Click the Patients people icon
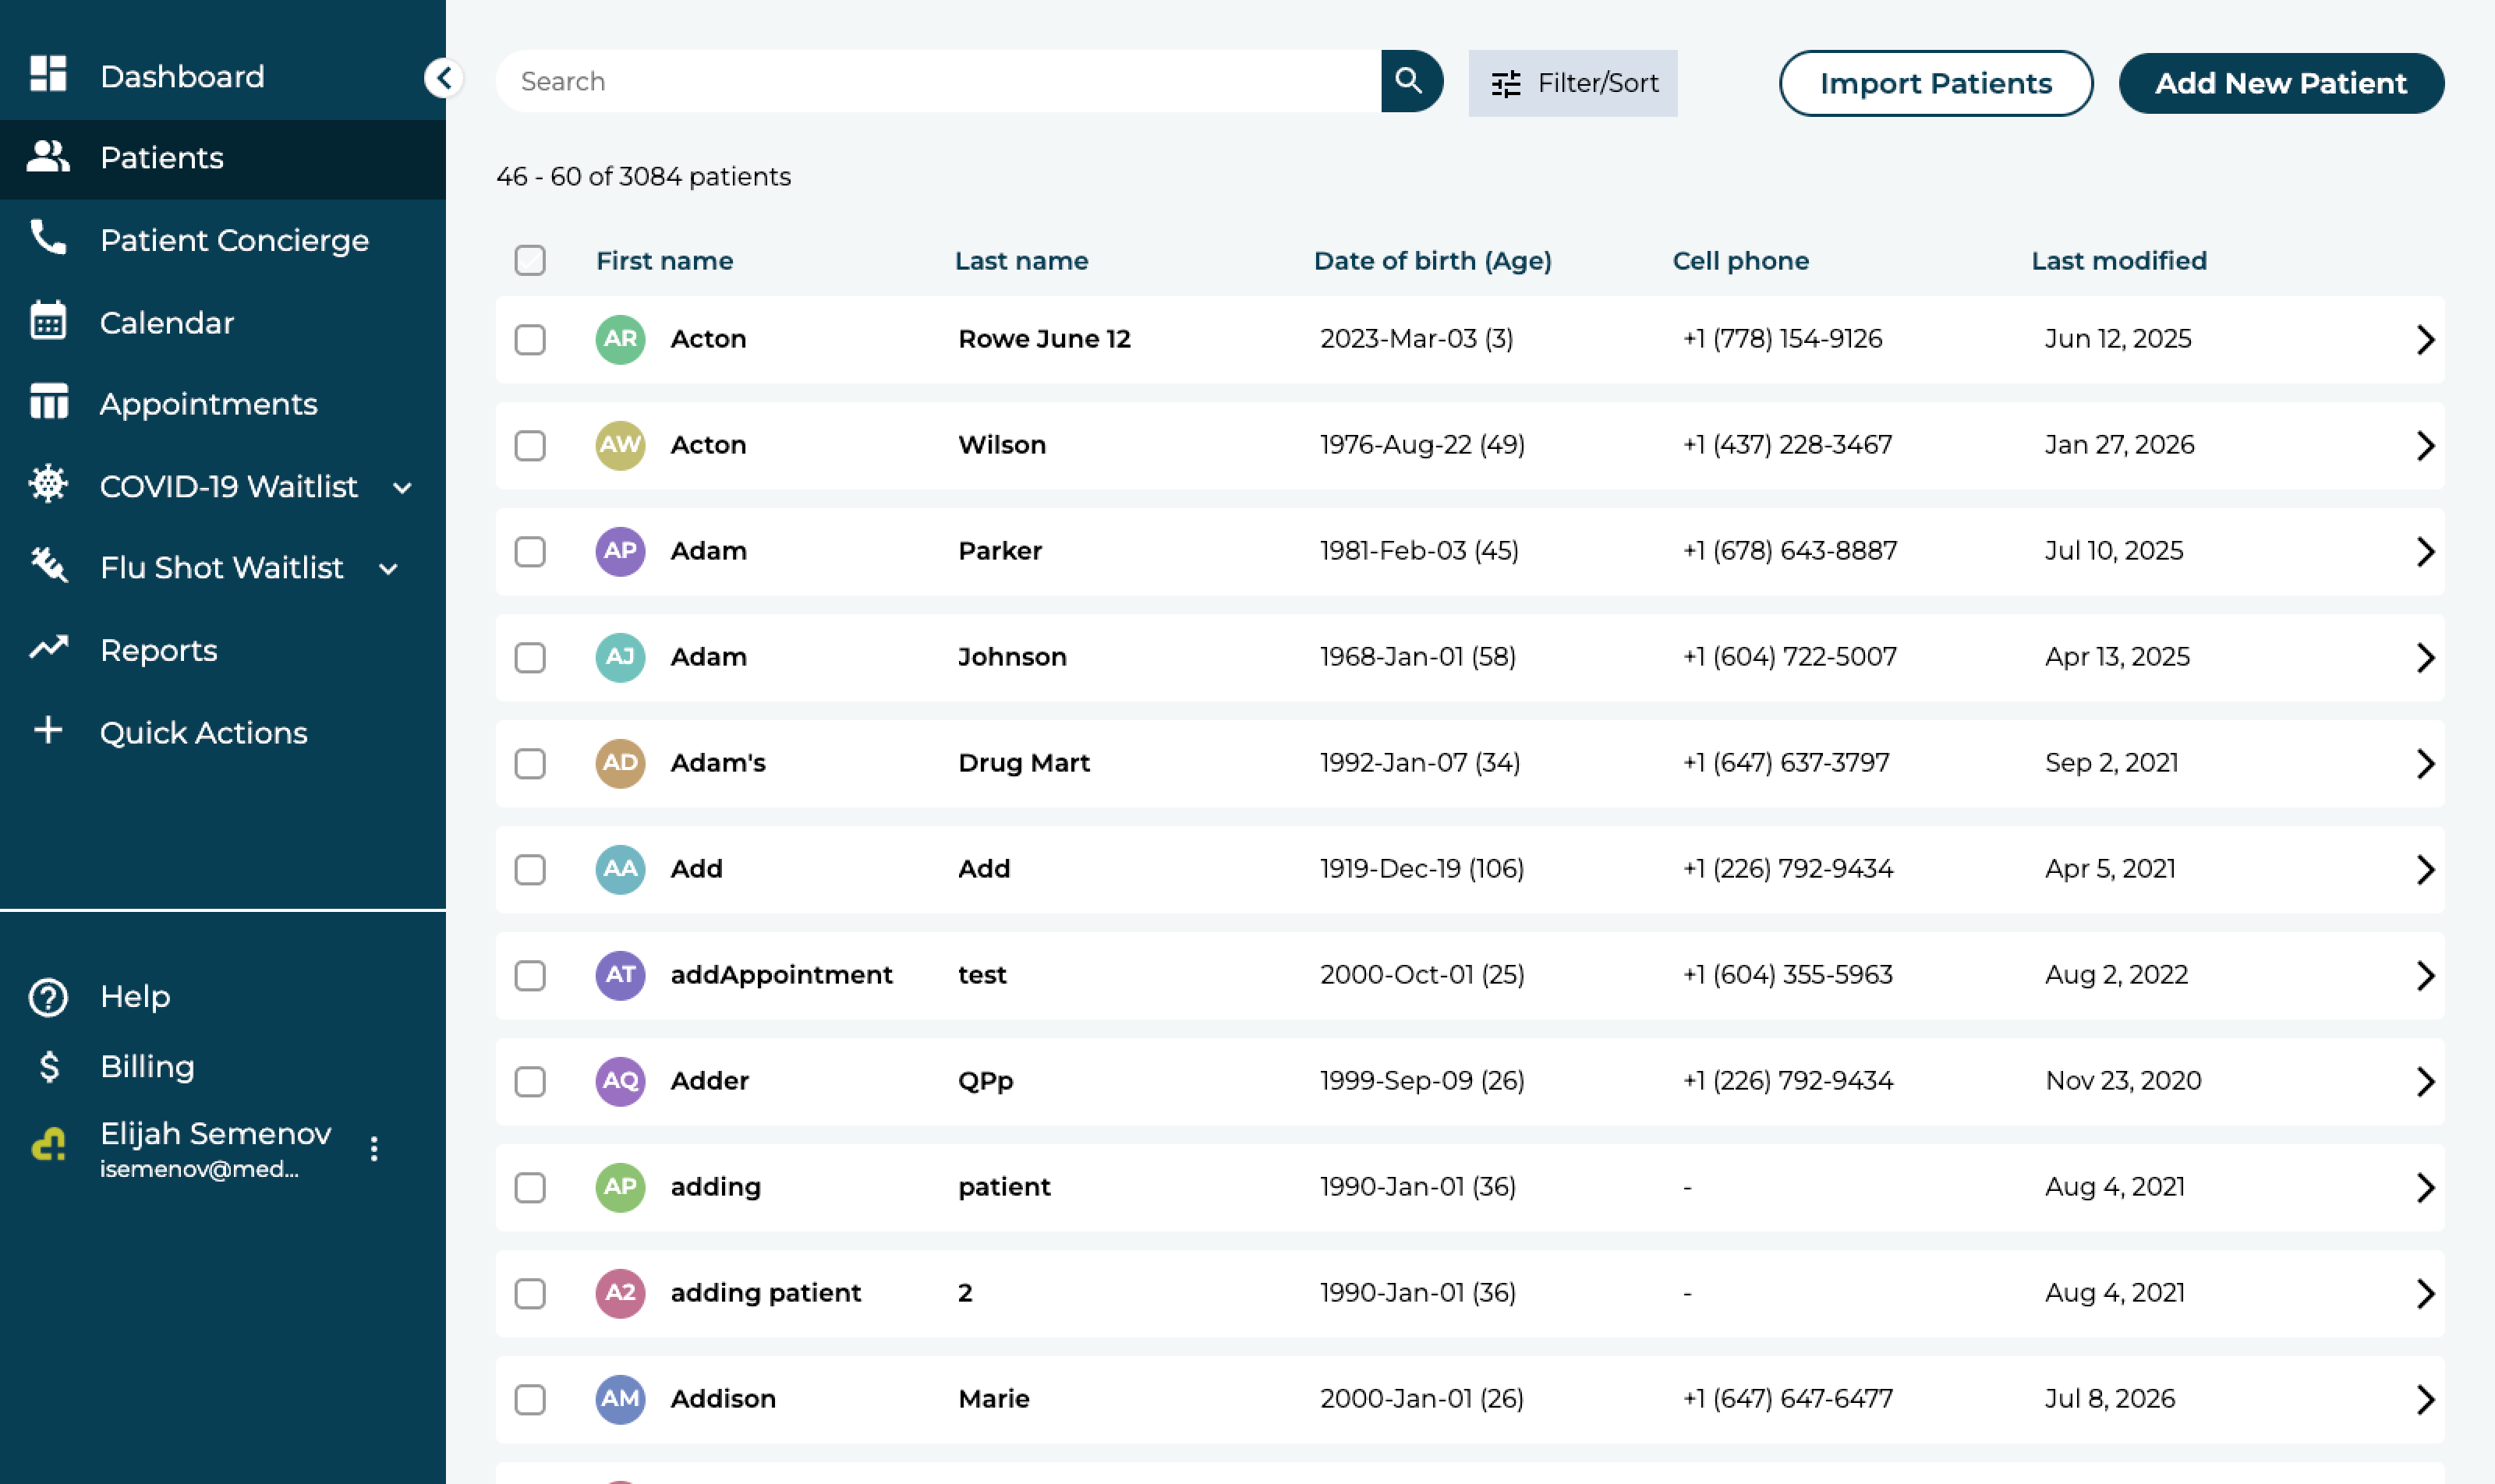 tap(48, 156)
